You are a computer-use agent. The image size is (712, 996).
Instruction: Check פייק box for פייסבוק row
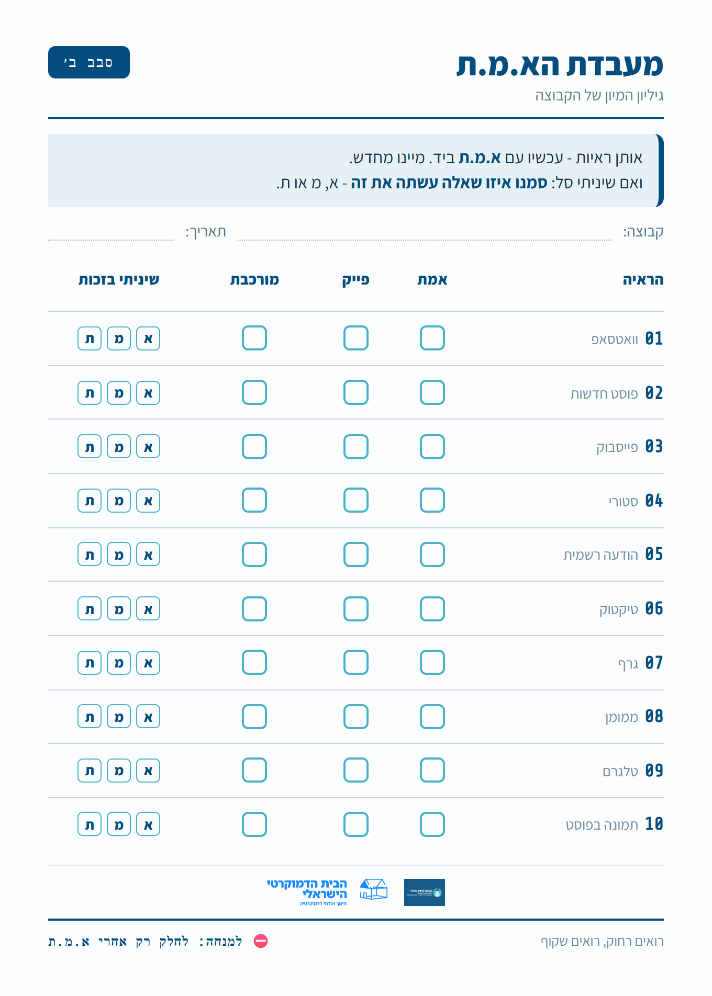pyautogui.click(x=356, y=447)
